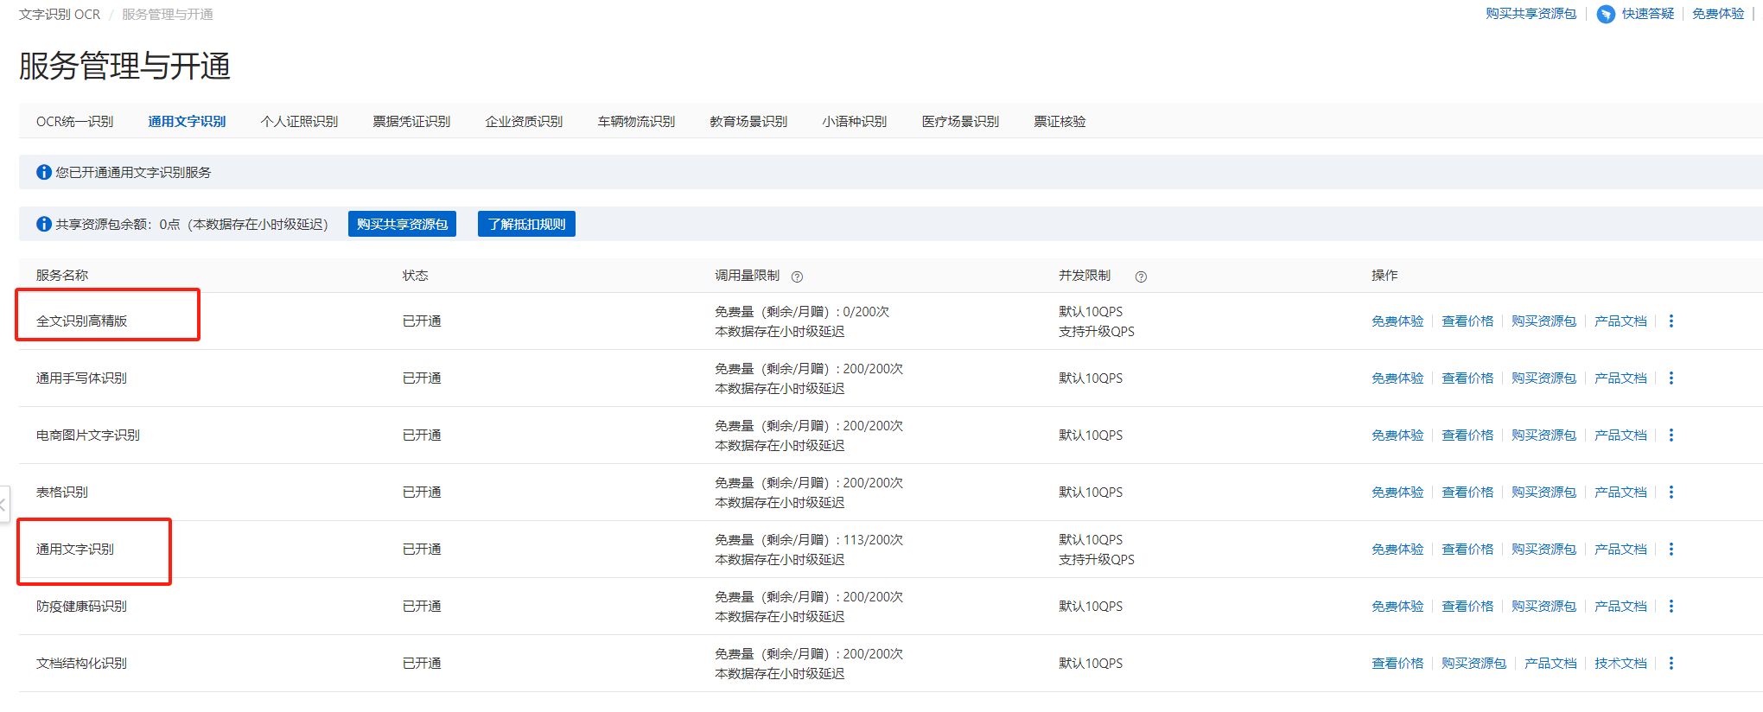Open more options for 全文识别高精版 row
Screen dimensions: 1763x712
click(x=1671, y=321)
